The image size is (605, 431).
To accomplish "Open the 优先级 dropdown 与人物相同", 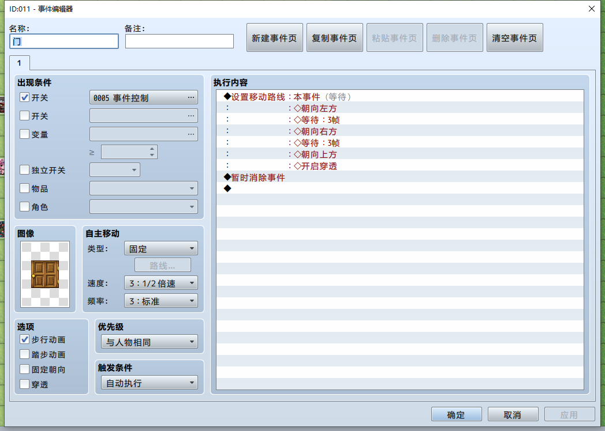I will coord(150,342).
